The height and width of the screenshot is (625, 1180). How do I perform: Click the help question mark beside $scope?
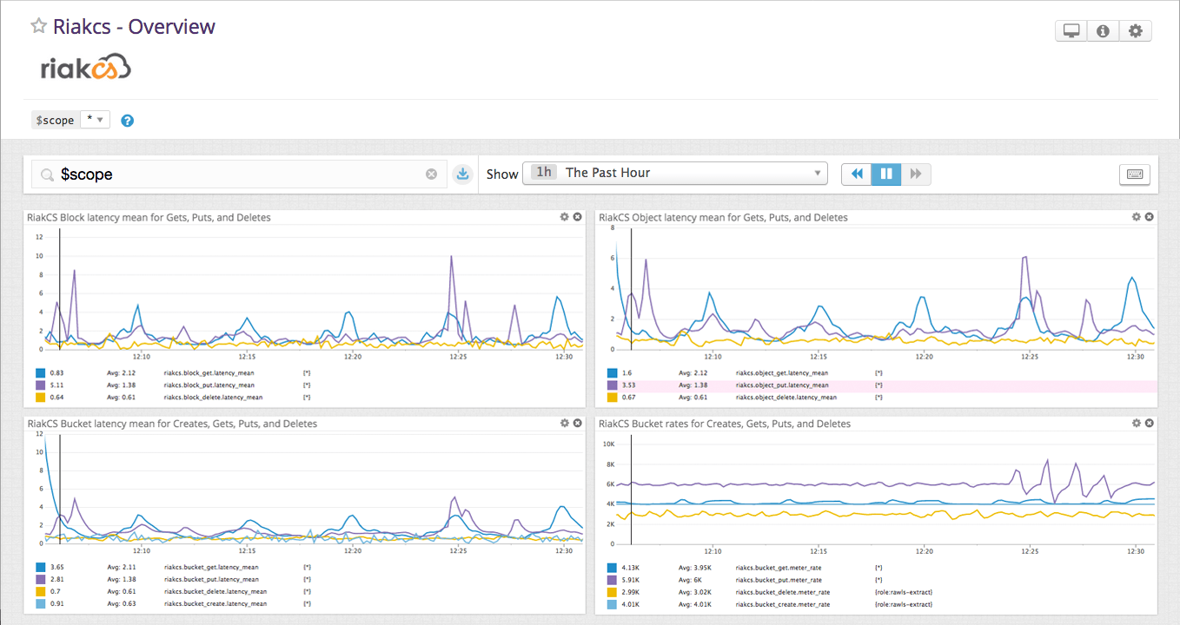coord(127,120)
